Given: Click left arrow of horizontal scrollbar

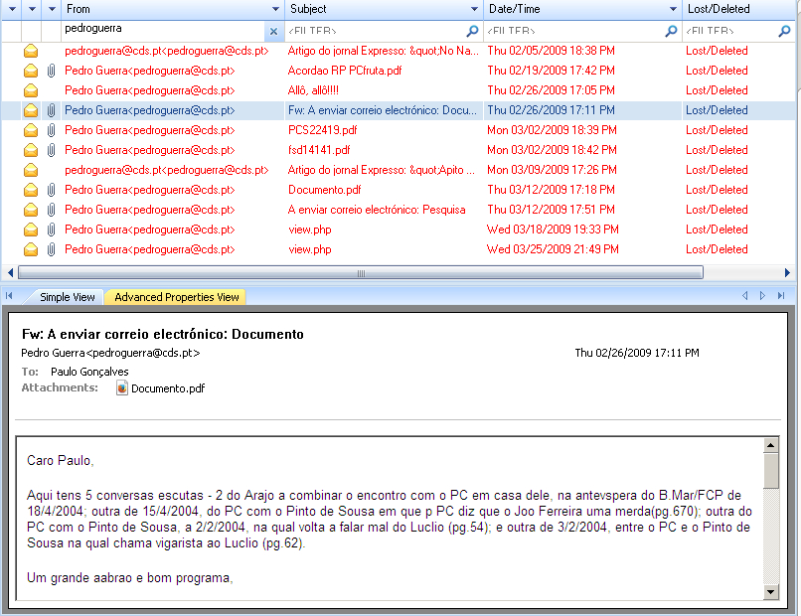Looking at the screenshot, I should pyautogui.click(x=10, y=273).
